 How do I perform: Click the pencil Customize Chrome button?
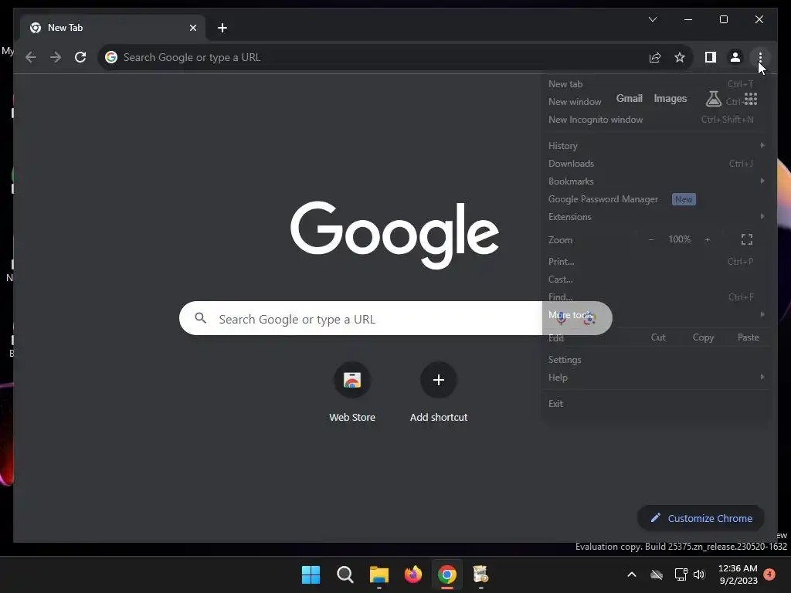(x=701, y=518)
